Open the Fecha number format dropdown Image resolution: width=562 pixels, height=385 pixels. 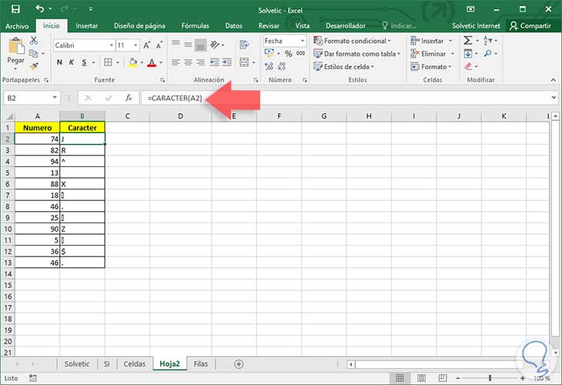tap(303, 41)
